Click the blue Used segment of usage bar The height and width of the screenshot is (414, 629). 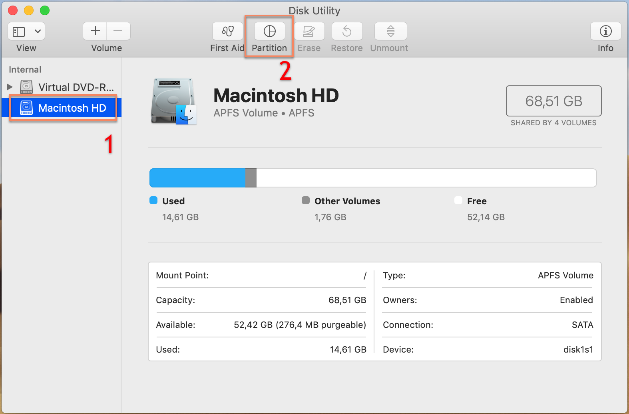[197, 178]
